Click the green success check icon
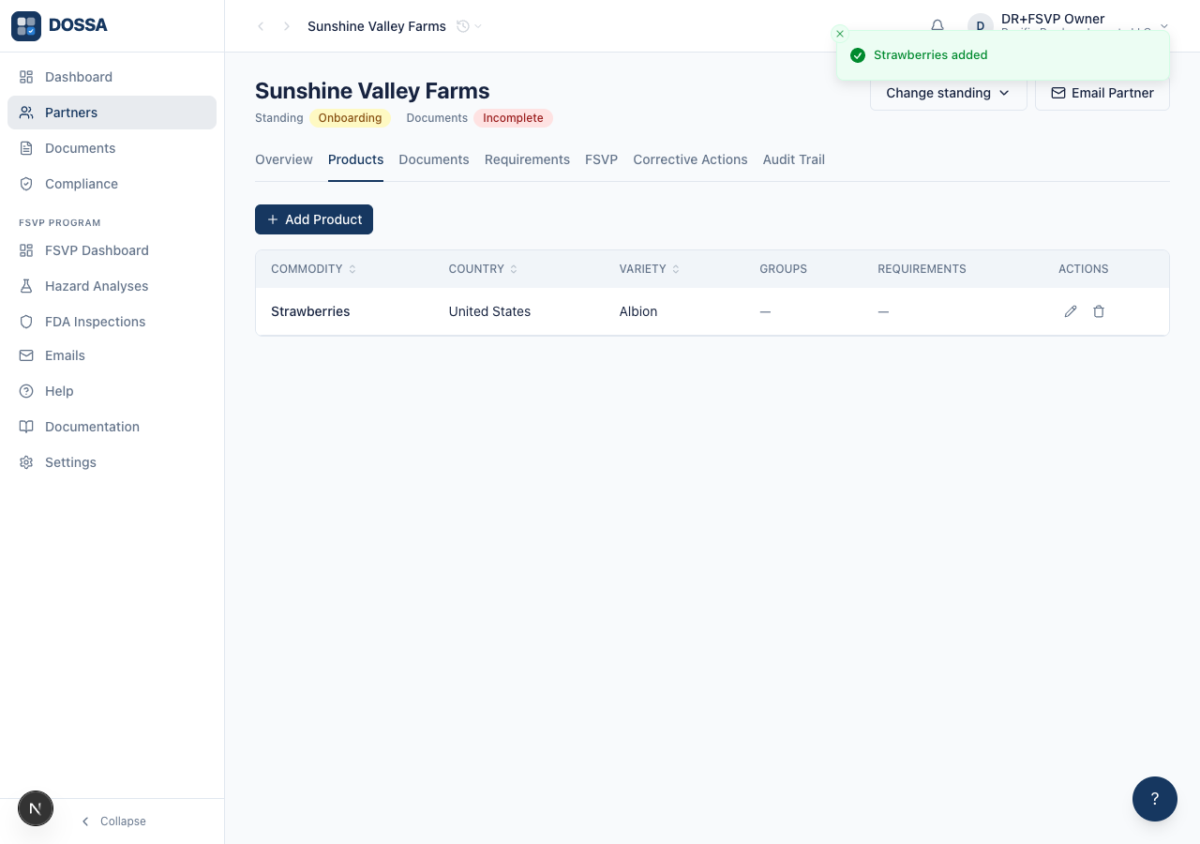 tap(857, 55)
